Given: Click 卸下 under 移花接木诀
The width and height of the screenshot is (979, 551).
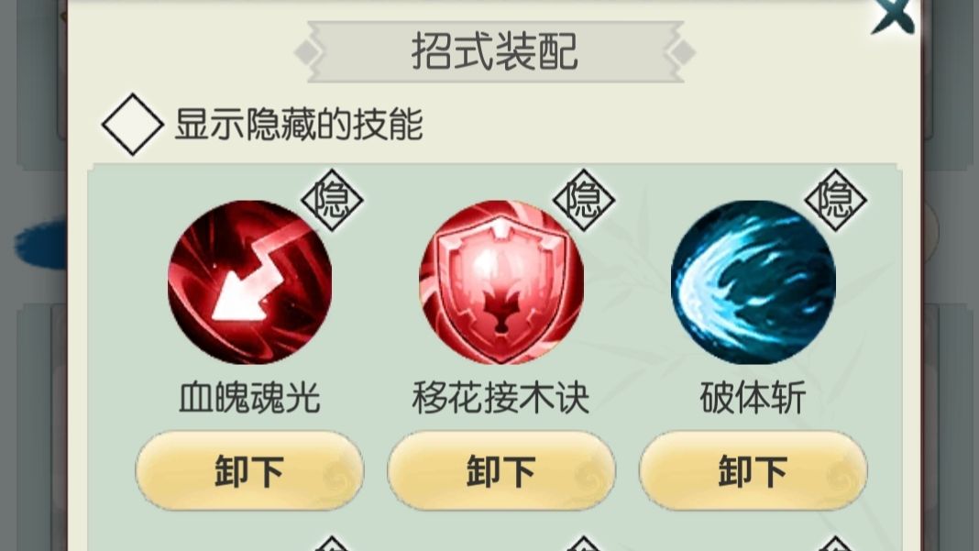Looking at the screenshot, I should click(500, 470).
